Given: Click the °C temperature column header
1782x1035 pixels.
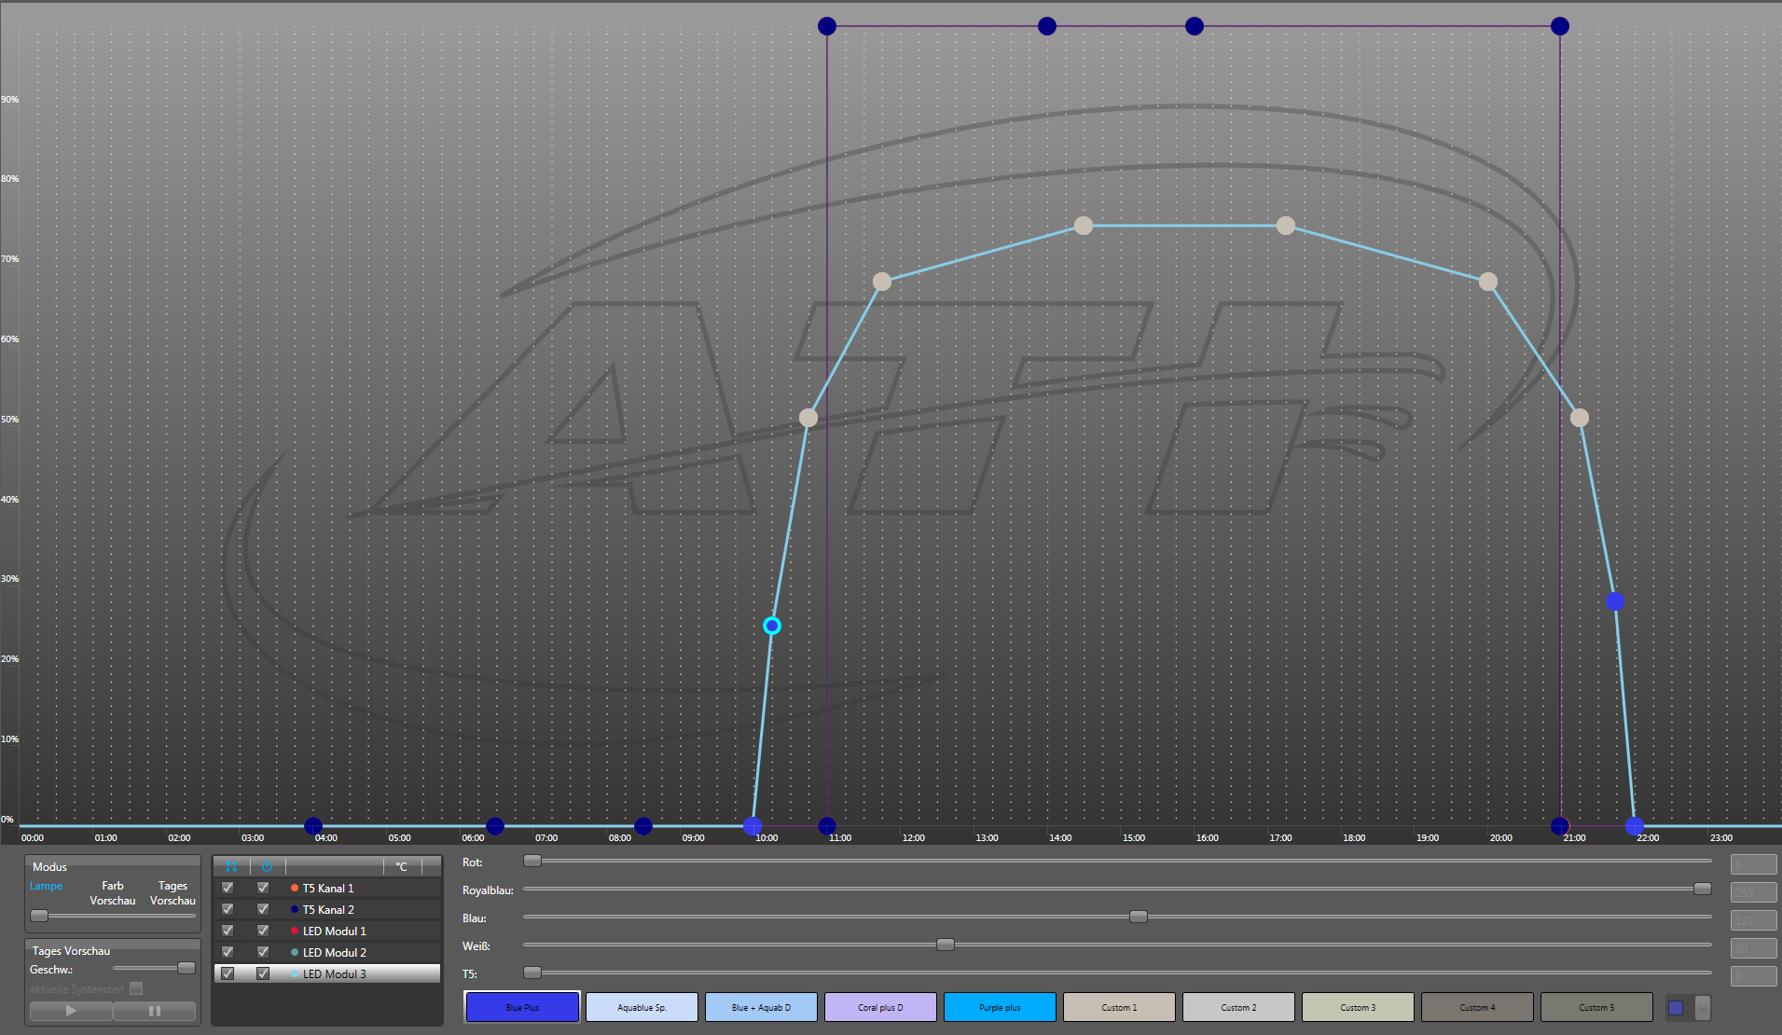Looking at the screenshot, I should [402, 866].
